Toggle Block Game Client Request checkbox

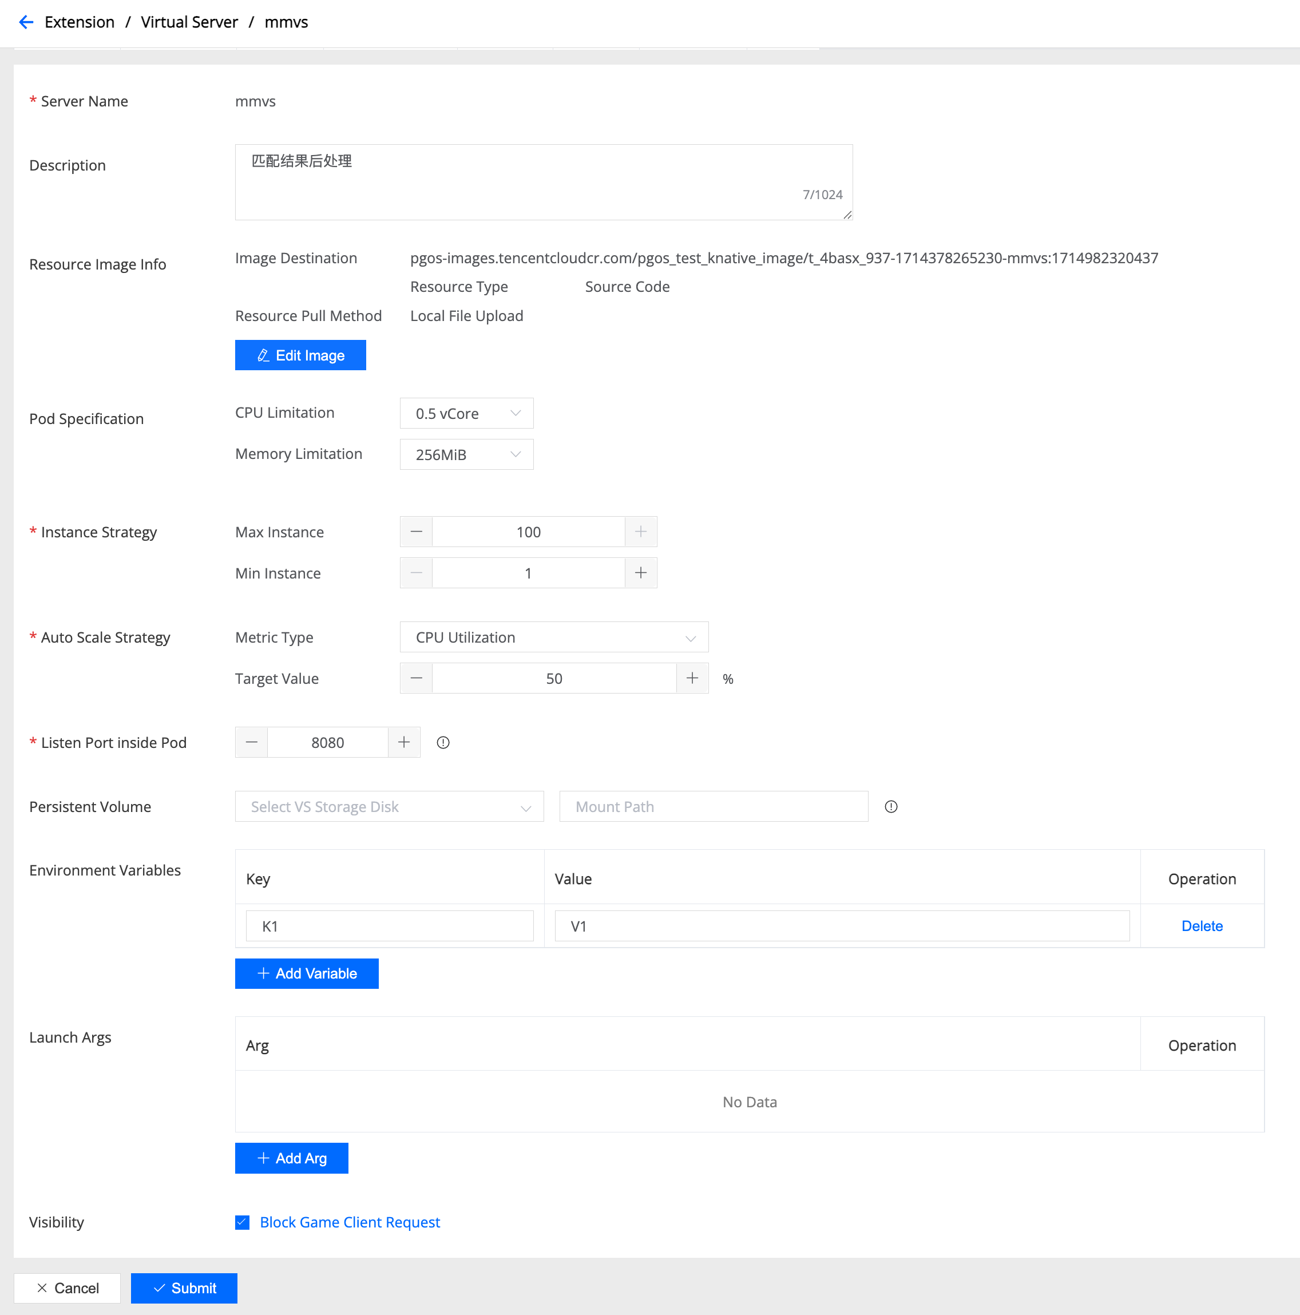pos(242,1222)
